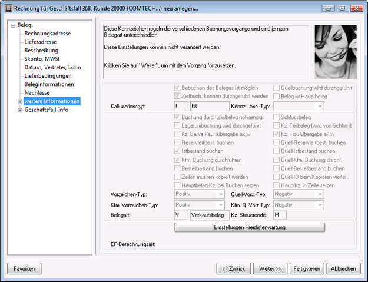Toggle Lagerumbuchung wird durchgeführt checkbox
Viewport: 368px width, 282px height.
177,125
